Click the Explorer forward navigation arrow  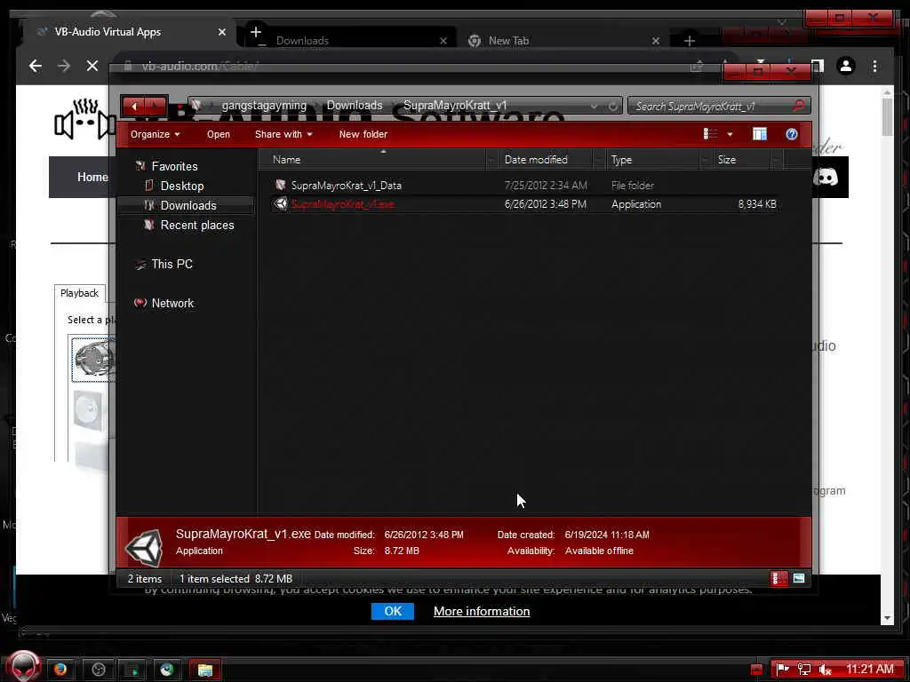point(155,107)
